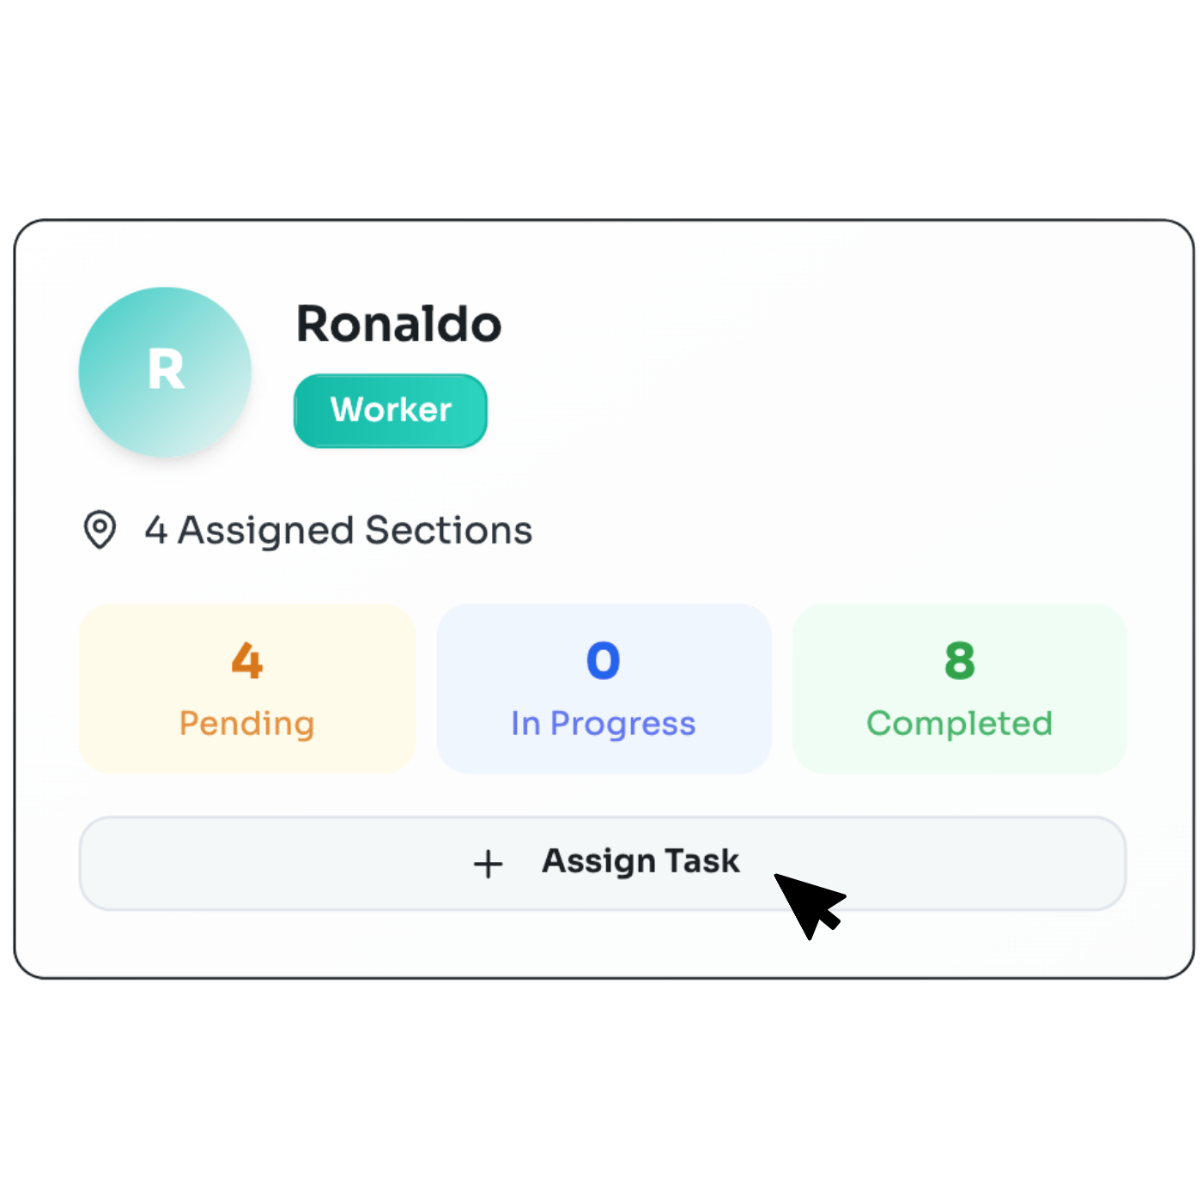Image resolution: width=1202 pixels, height=1202 pixels.
Task: Open the green Completed tasks card
Action: pos(959,689)
